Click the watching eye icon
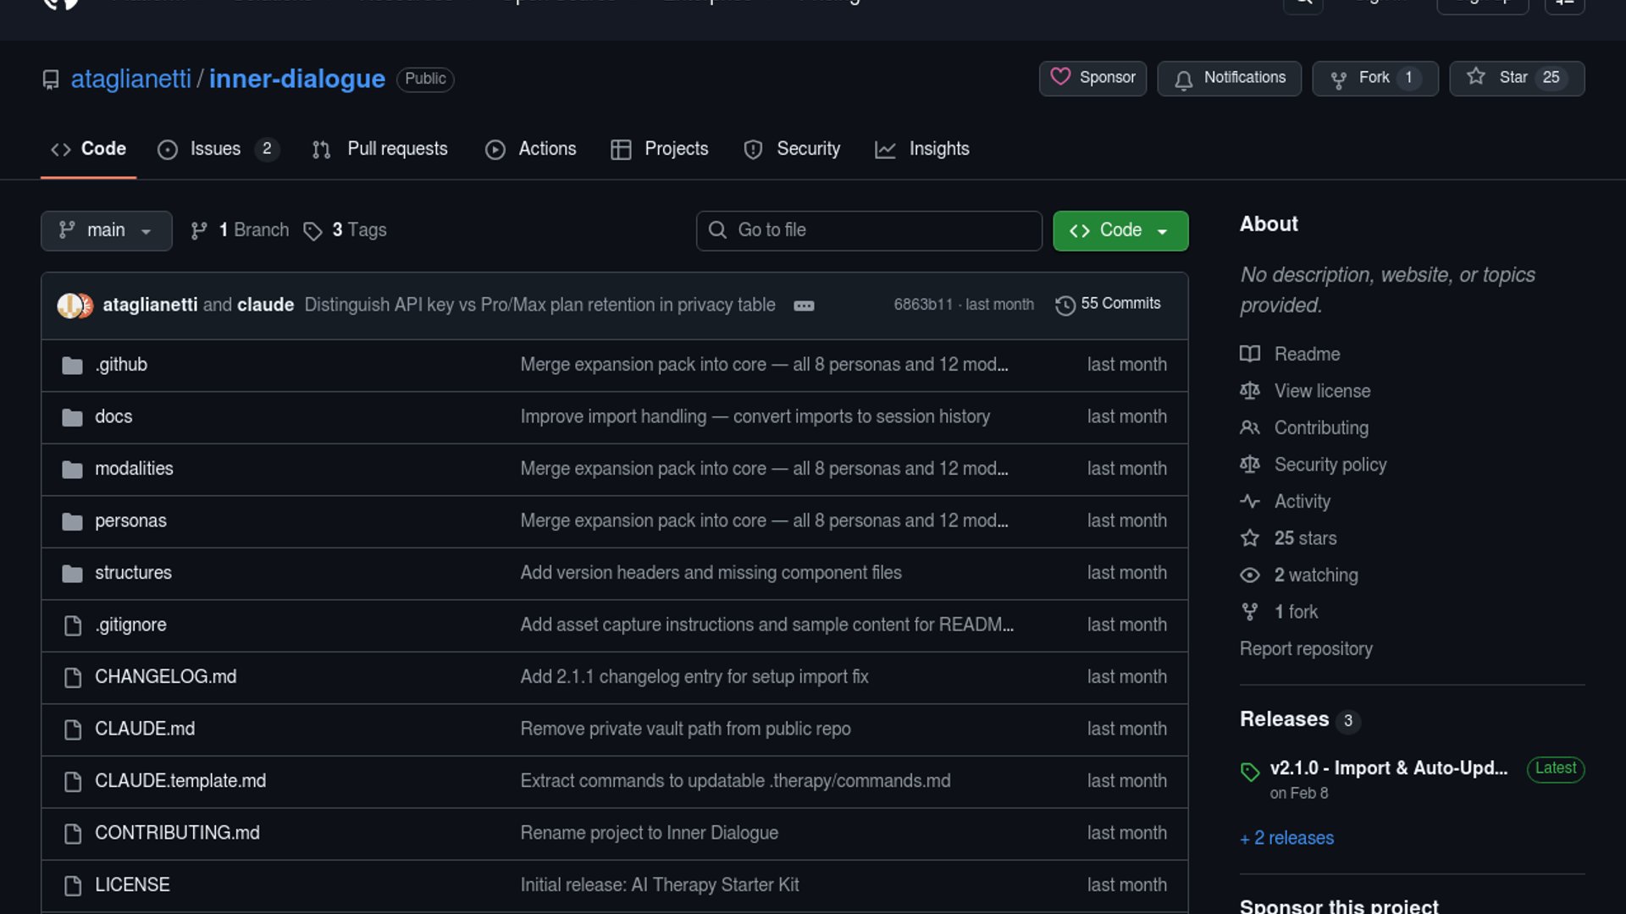The height and width of the screenshot is (914, 1626). point(1250,575)
